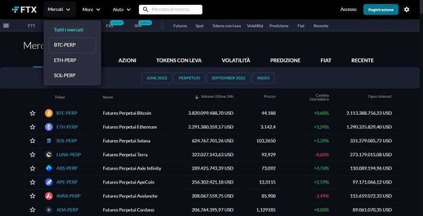The width and height of the screenshot is (423, 216).
Task: Open SPA market in navbar
Action: click(x=138, y=26)
